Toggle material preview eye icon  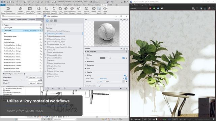coord(86,19)
